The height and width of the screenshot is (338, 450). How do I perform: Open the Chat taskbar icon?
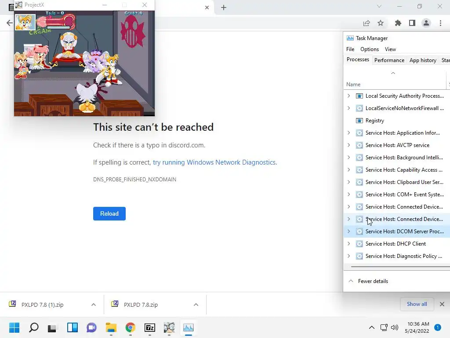coord(91,327)
